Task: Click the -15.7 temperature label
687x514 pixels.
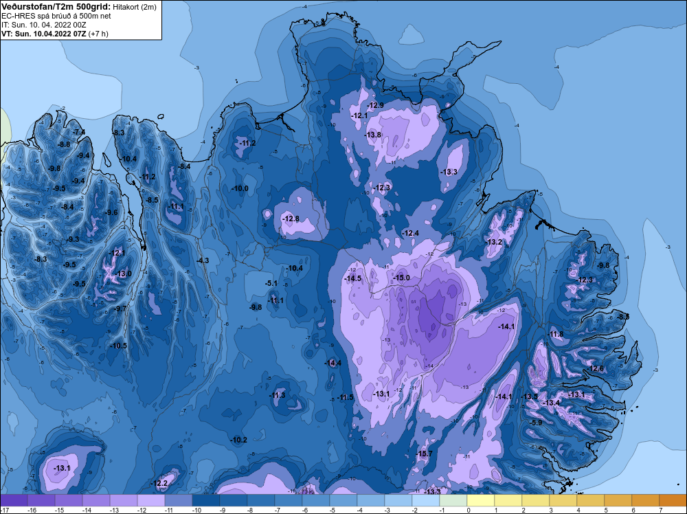Action: (x=425, y=454)
